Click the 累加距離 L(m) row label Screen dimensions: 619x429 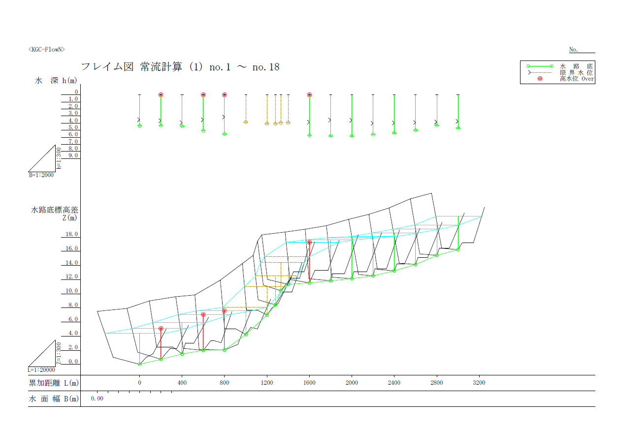[54, 383]
